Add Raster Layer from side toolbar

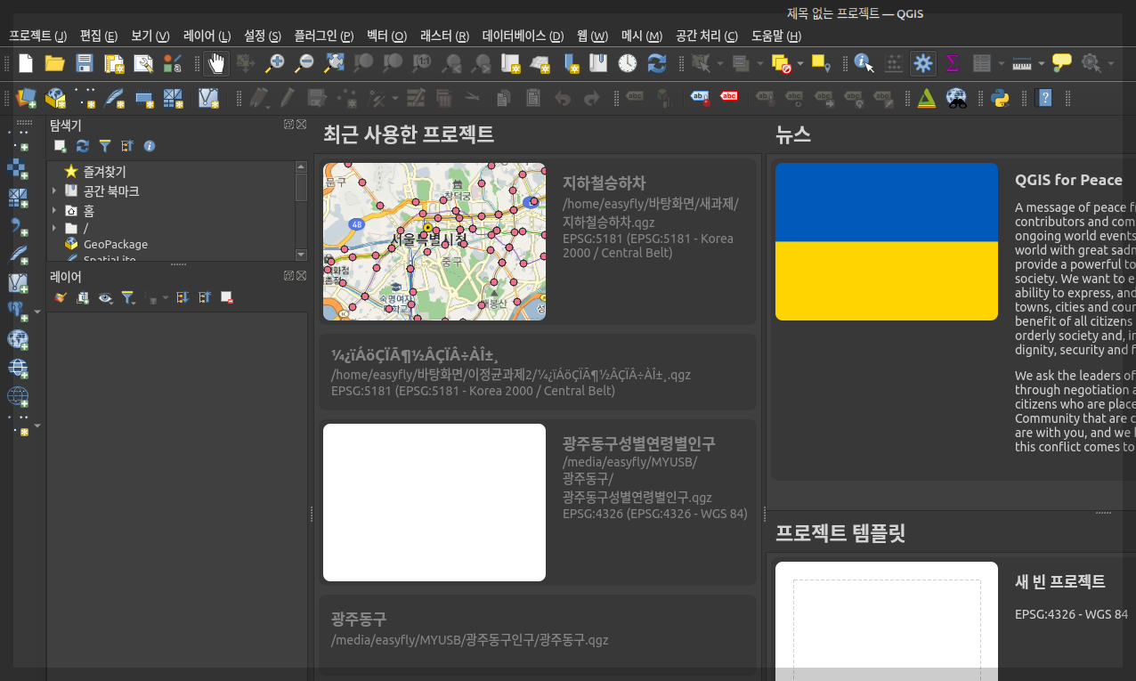coord(18,168)
